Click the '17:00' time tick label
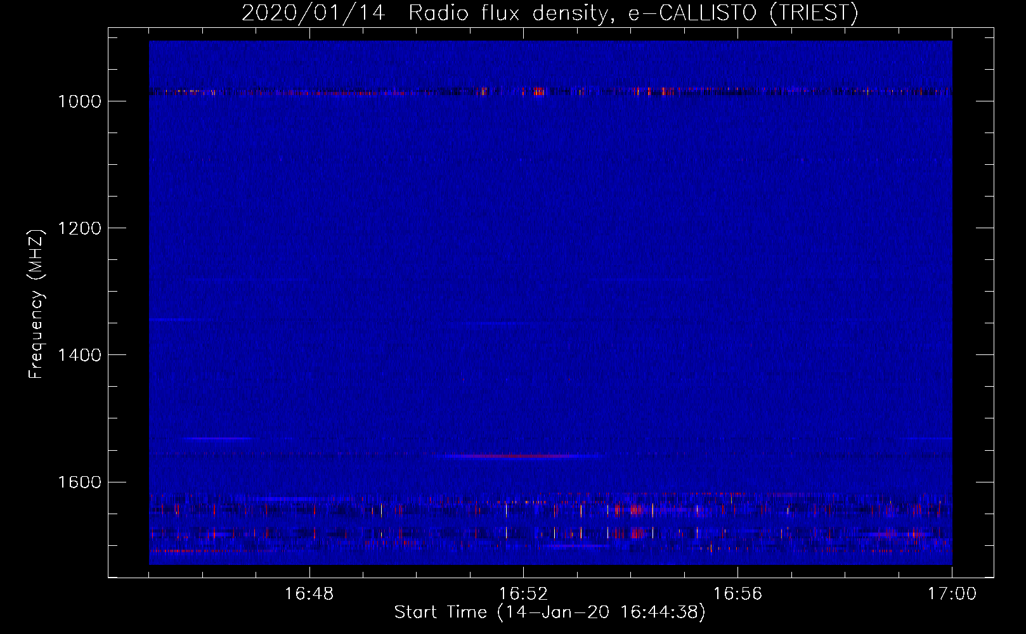The width and height of the screenshot is (1026, 634). pos(952,594)
